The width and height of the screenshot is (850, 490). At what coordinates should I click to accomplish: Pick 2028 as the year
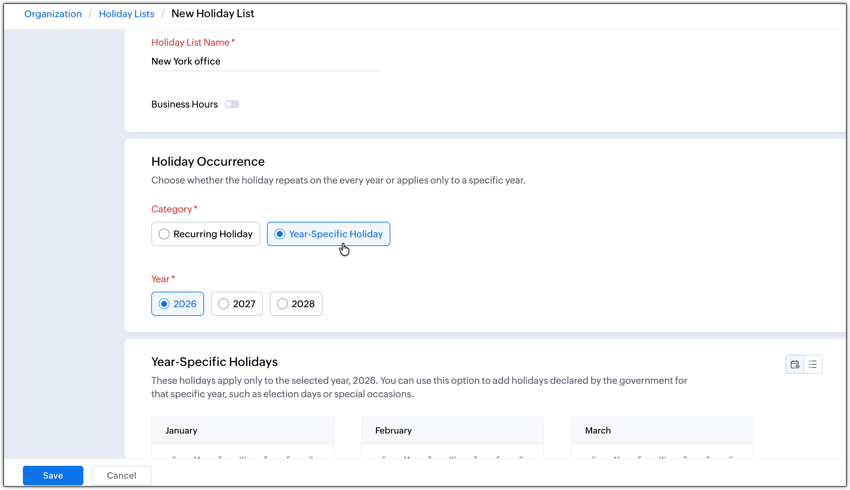pos(296,304)
